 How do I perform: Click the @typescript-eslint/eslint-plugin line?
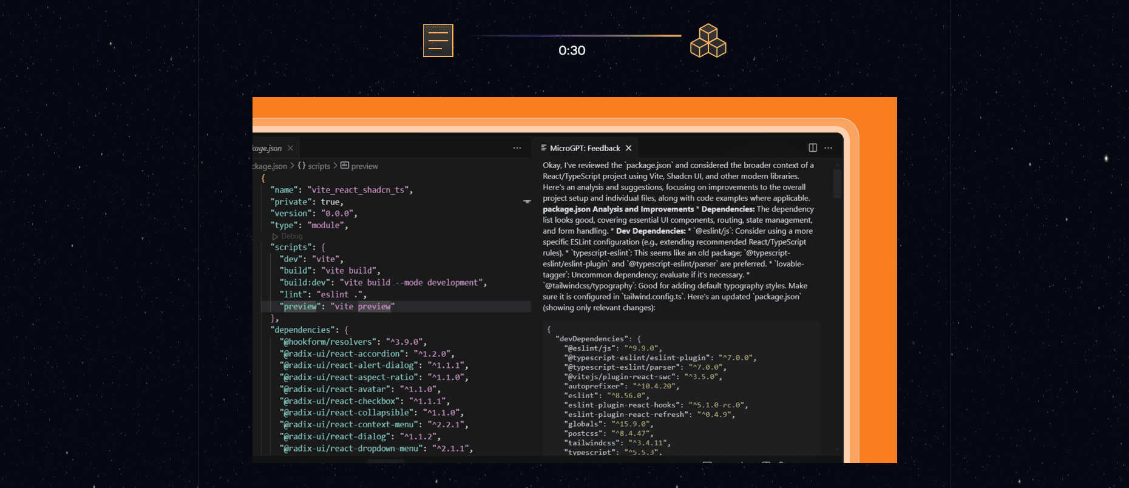(660, 358)
